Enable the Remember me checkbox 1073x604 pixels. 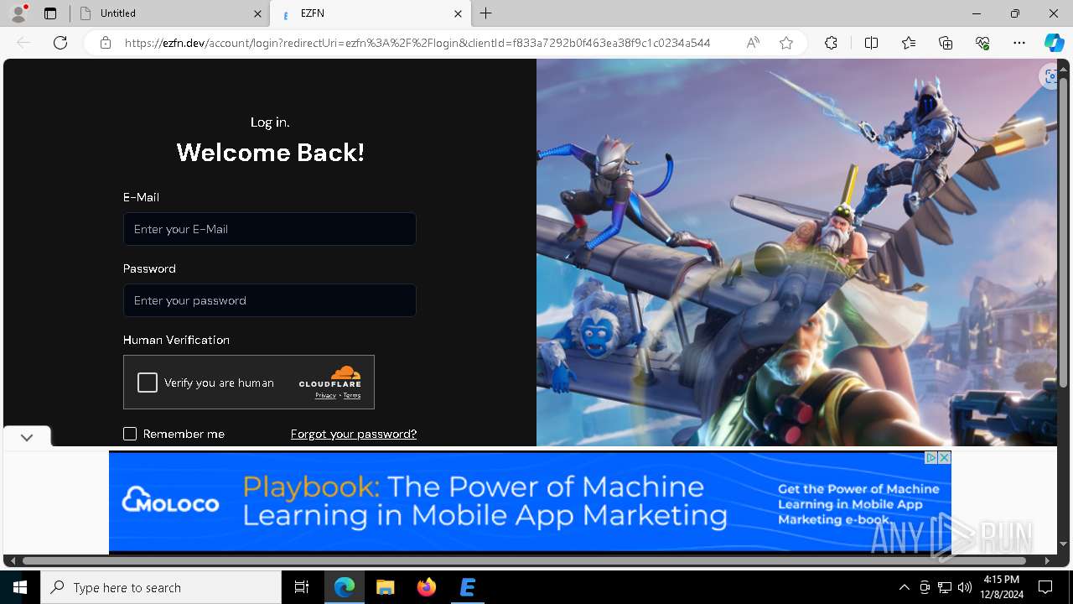click(130, 434)
